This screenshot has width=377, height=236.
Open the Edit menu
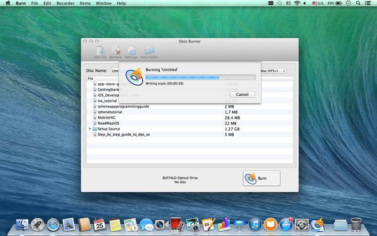tap(47, 3)
